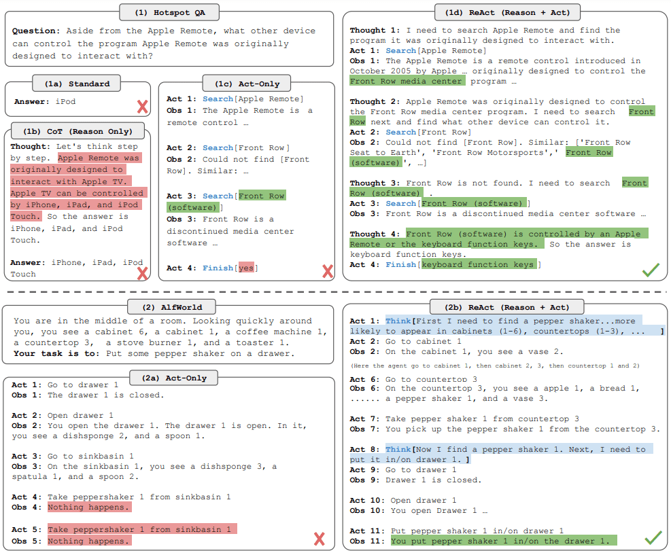Click "Act 2: Open drawer 1" in (2a)
Image resolution: width=671 pixels, height=553 pixels.
coord(63,416)
